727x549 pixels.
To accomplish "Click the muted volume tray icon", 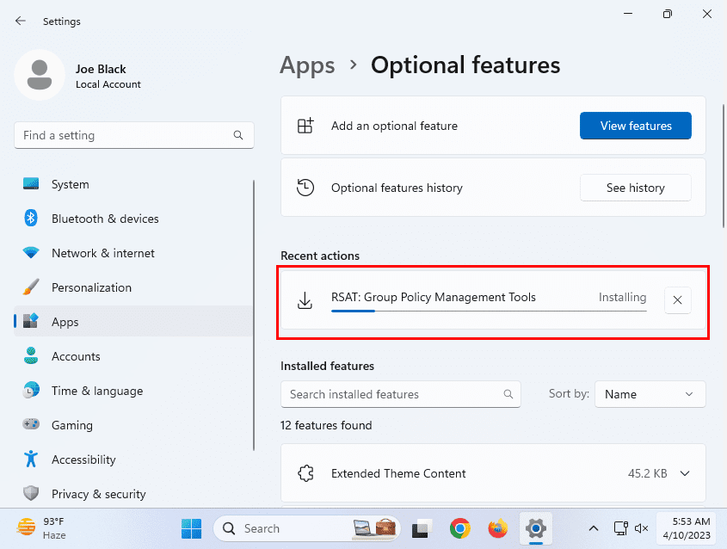I will 641,528.
